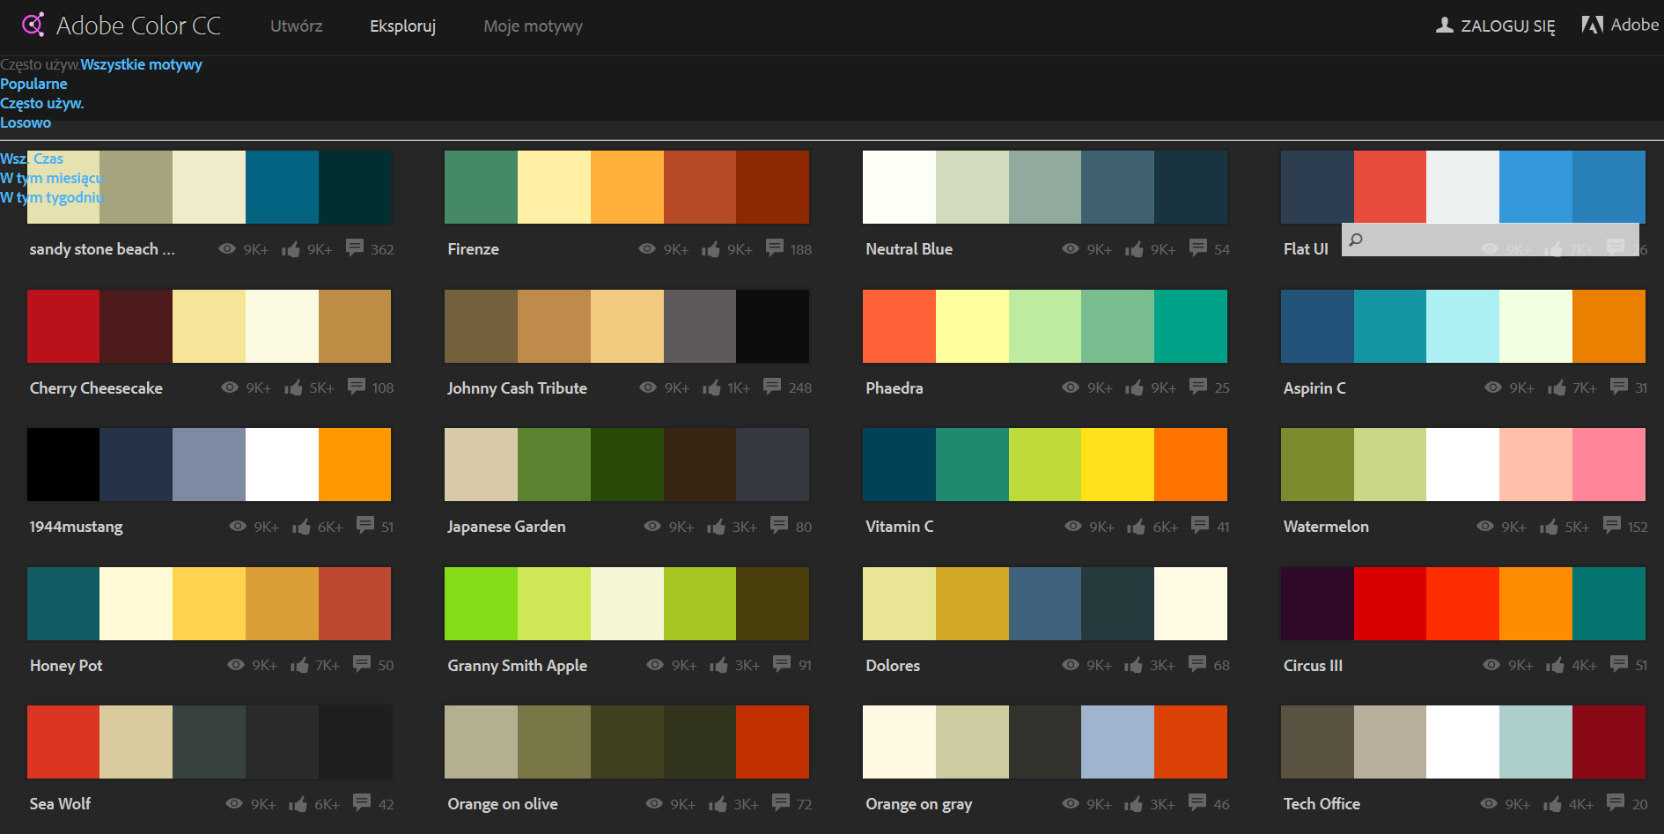
Task: Click the views eye icon for Phaedra
Action: (1071, 387)
